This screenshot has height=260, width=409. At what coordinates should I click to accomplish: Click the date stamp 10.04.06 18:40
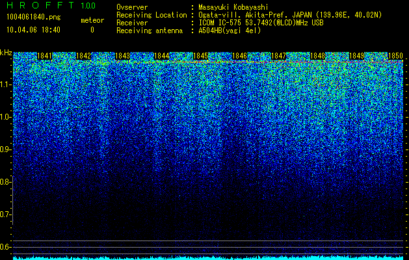click(33, 30)
